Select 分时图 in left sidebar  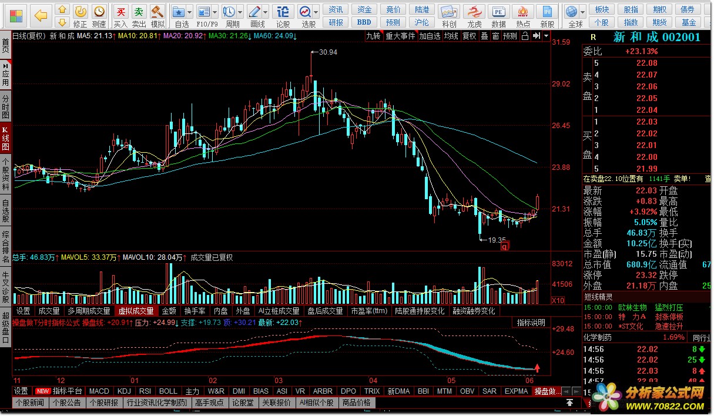pos(6,107)
